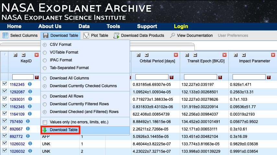Click transit epoch value 134.452±0.000101491
The image size is (277, 155).
point(201,122)
